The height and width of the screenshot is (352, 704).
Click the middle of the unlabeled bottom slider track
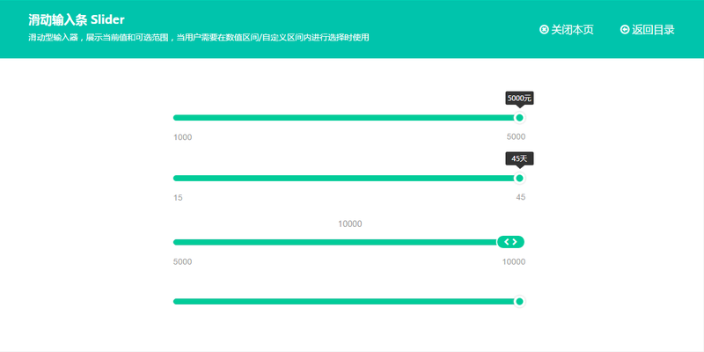(x=346, y=302)
